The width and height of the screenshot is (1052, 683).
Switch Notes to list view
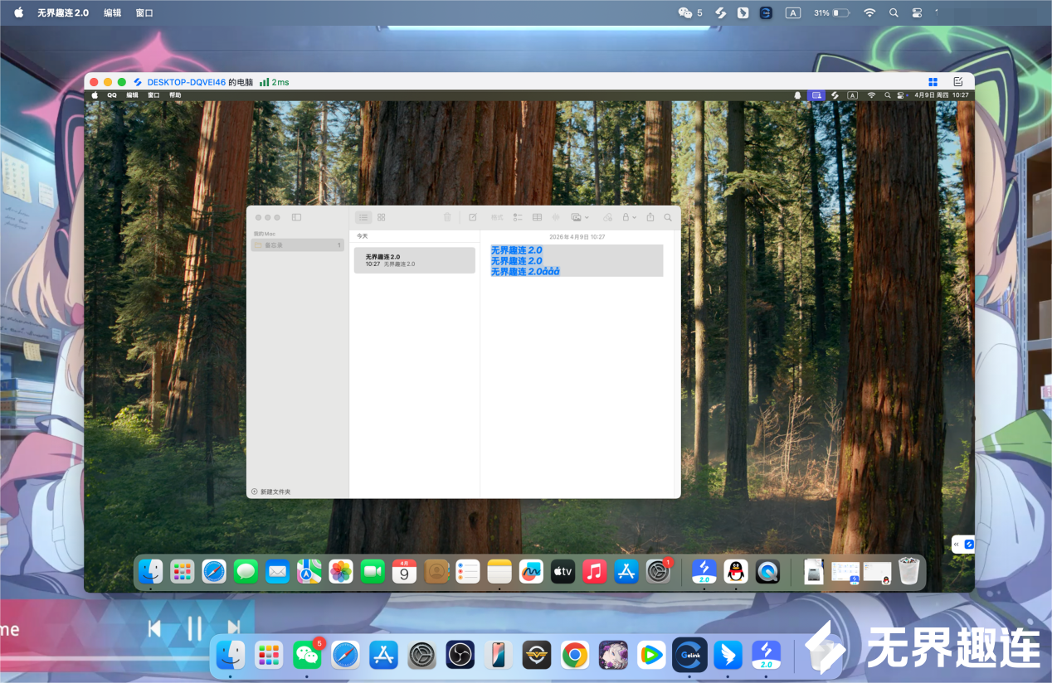click(x=363, y=217)
